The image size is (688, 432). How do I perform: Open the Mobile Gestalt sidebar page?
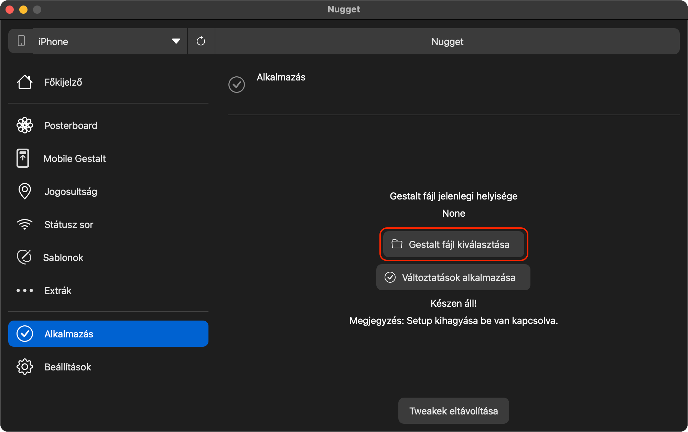(x=75, y=159)
